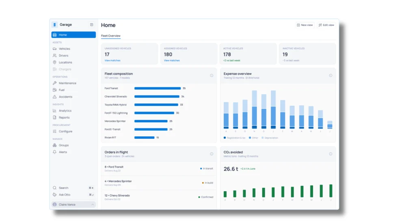Click the Chevrolet Silverado row label
This screenshot has height=224, width=398.
tap(116, 97)
